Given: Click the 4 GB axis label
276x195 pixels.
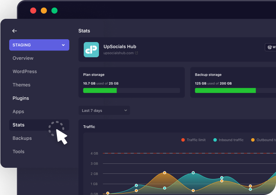Looking at the screenshot, I should tap(95, 153).
